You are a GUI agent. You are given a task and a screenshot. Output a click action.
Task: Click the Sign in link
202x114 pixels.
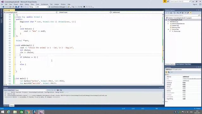(x=195, y=4)
